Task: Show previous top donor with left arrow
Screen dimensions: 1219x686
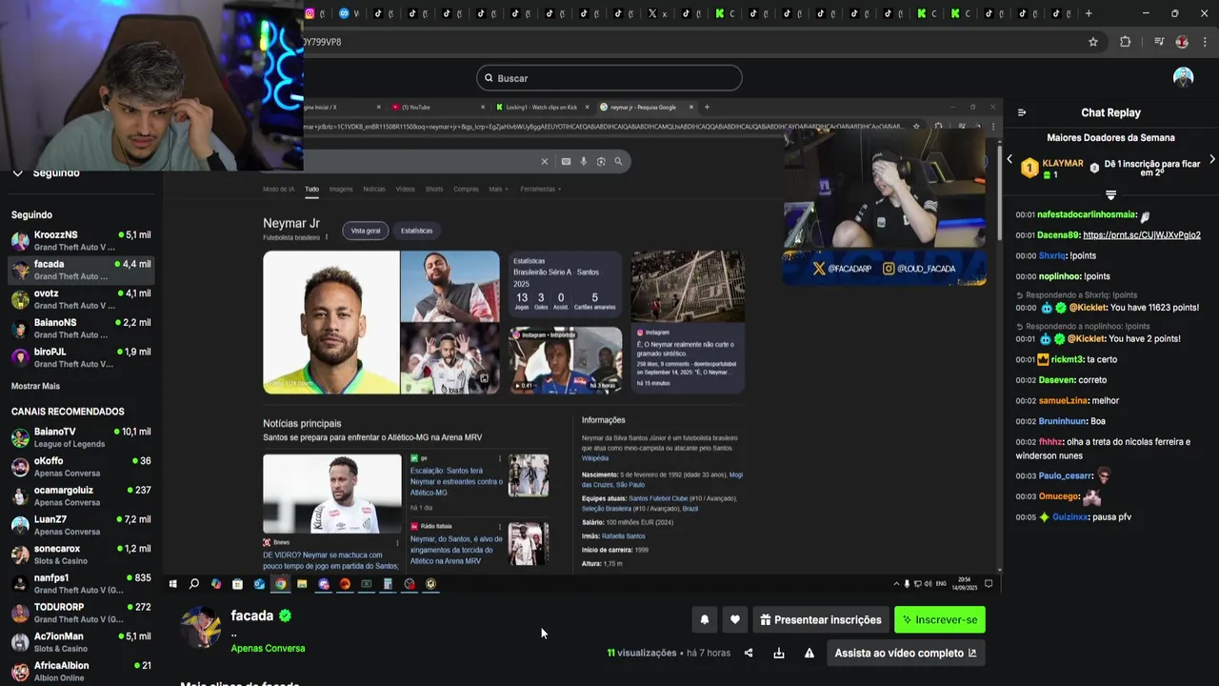Action: 1009,159
